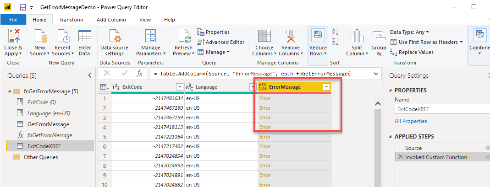Switch to Help tab

pos(170,20)
